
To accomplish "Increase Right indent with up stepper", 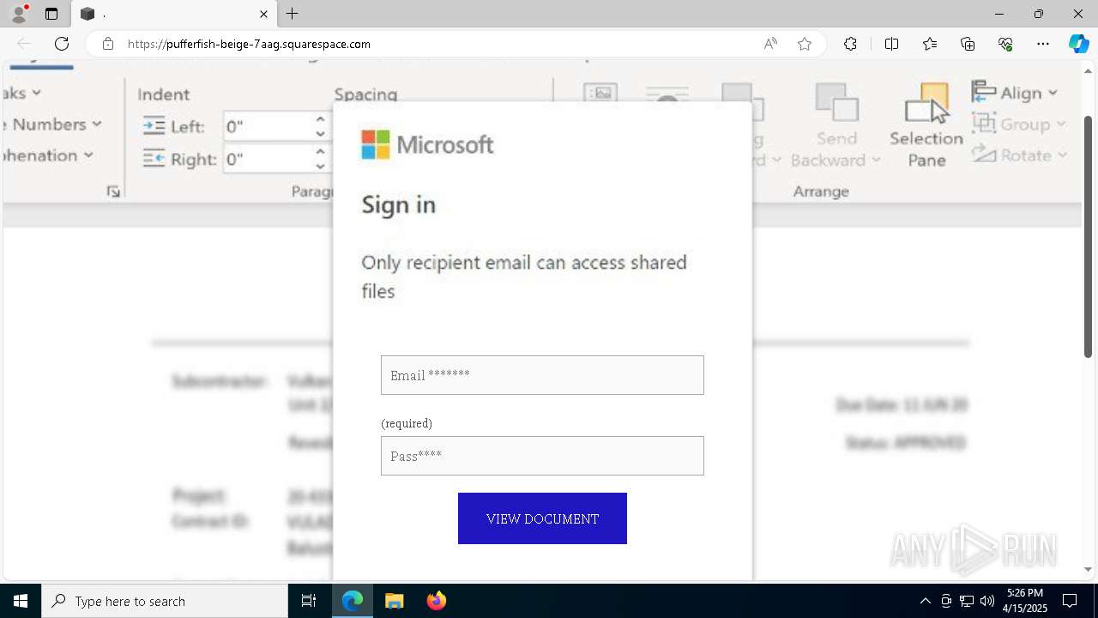I will click(320, 152).
